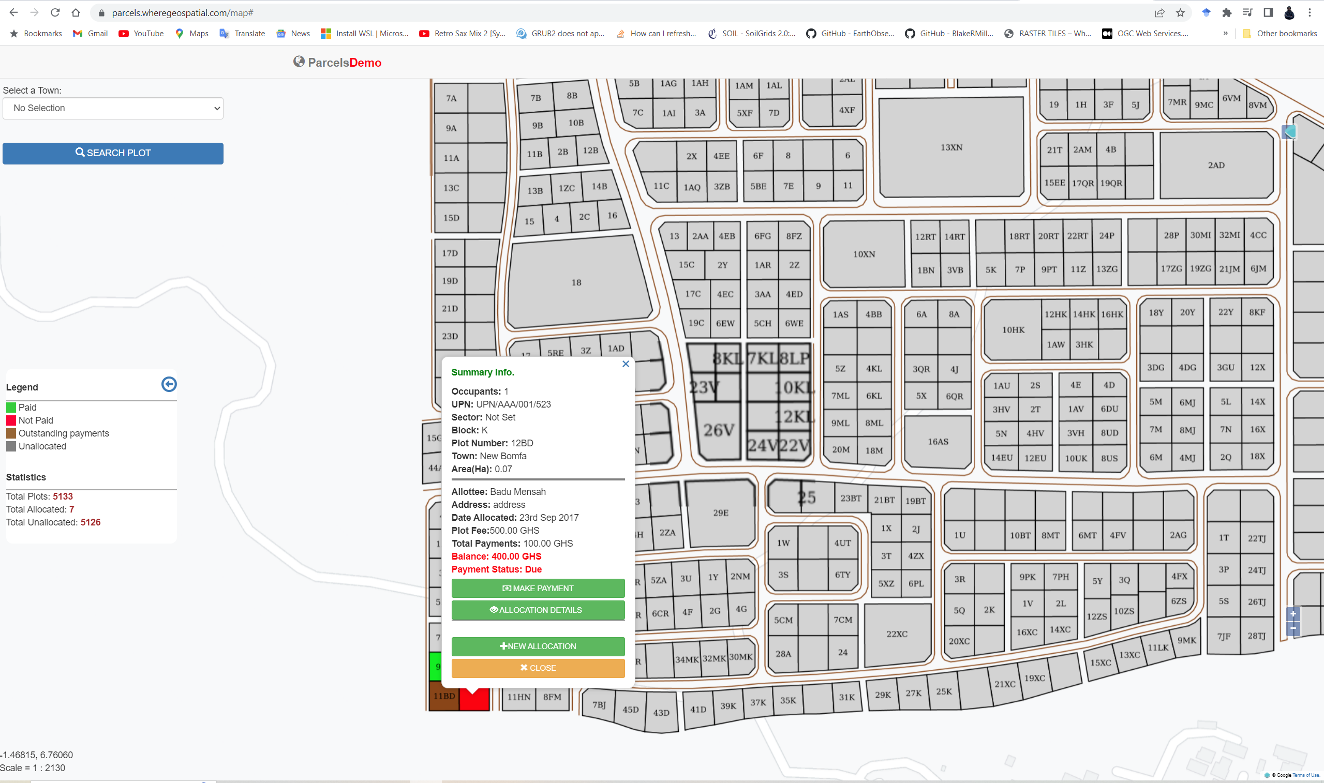Click the SEARCH PLOT button
Image resolution: width=1324 pixels, height=783 pixels.
tap(113, 153)
